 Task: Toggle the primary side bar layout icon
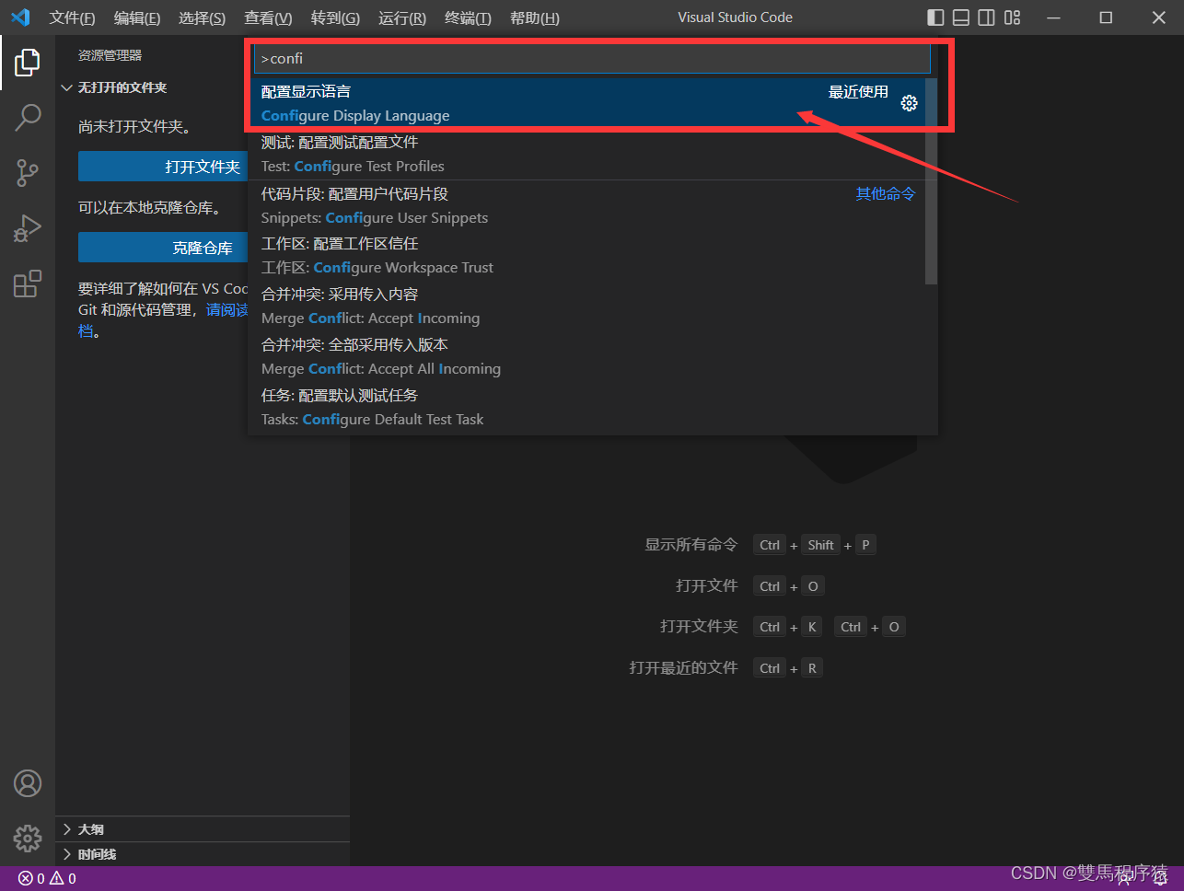[x=935, y=17]
